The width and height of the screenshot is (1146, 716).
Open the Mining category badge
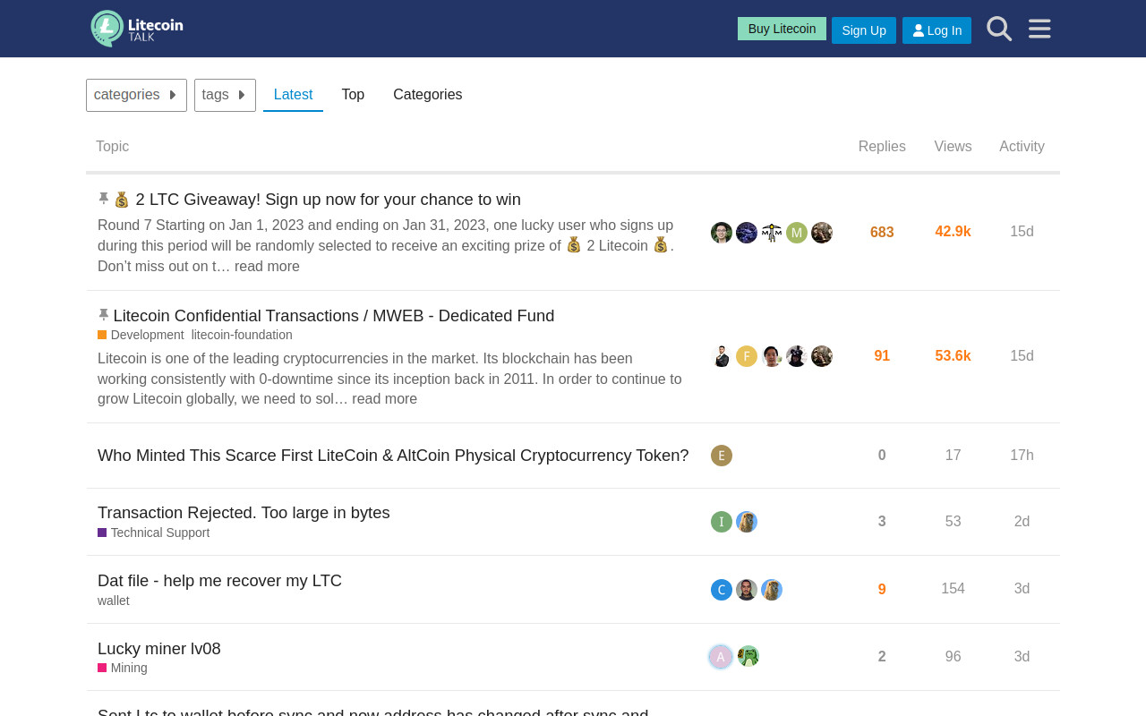click(123, 668)
